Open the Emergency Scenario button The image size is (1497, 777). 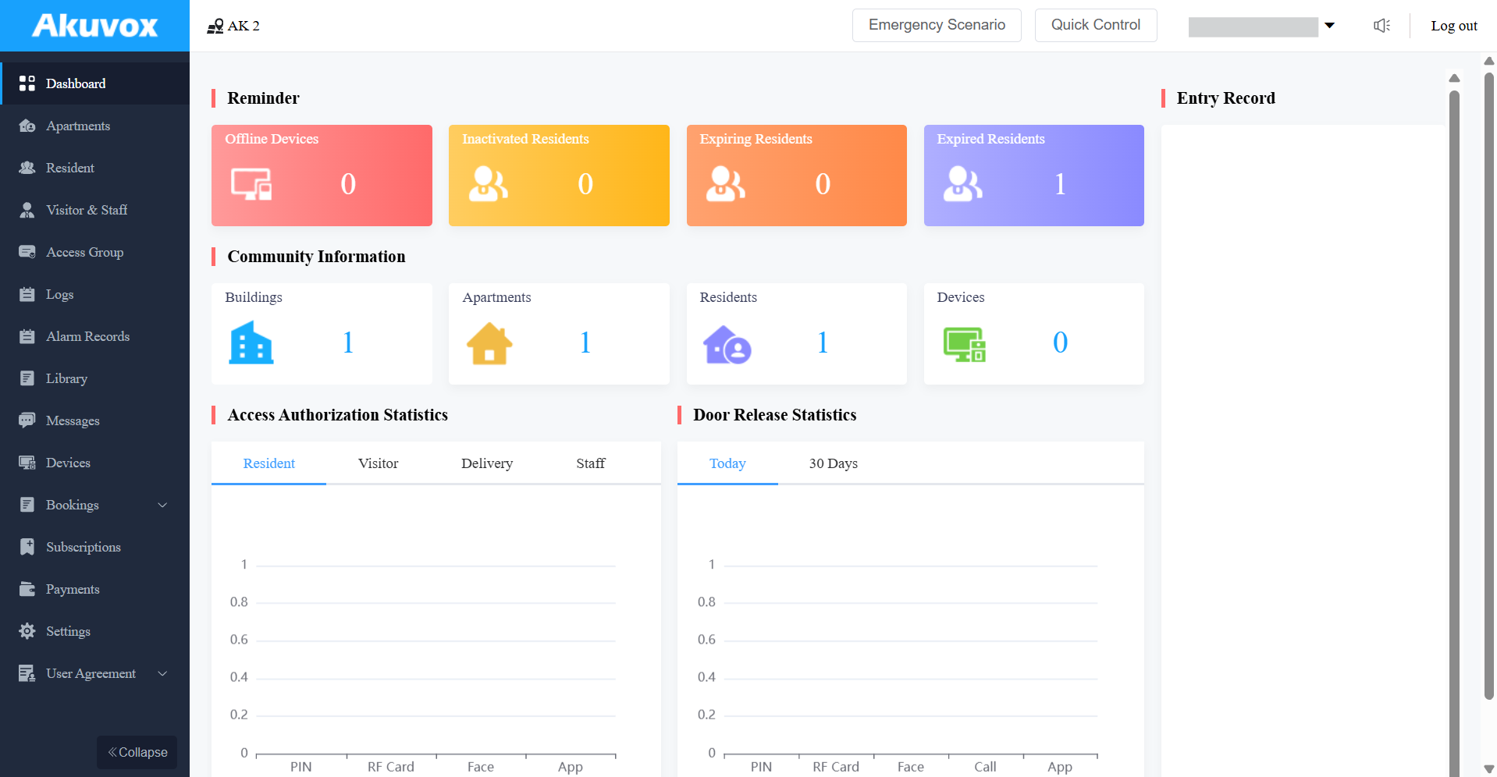point(937,25)
